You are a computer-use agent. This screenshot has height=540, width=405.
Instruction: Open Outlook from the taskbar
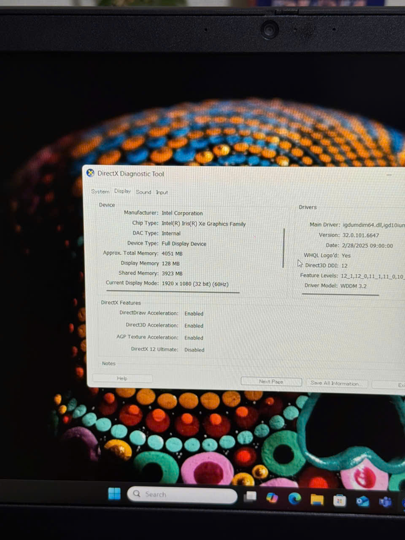pos(362,501)
